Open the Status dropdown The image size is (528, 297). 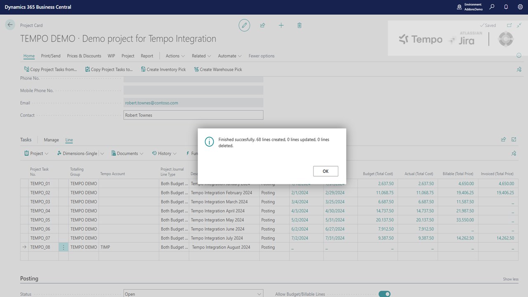tap(193, 294)
